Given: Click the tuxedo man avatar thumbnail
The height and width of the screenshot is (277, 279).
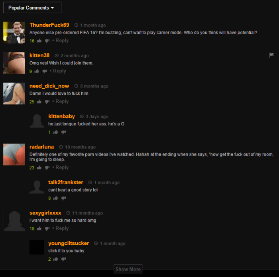Looking at the screenshot, I should [14, 33].
